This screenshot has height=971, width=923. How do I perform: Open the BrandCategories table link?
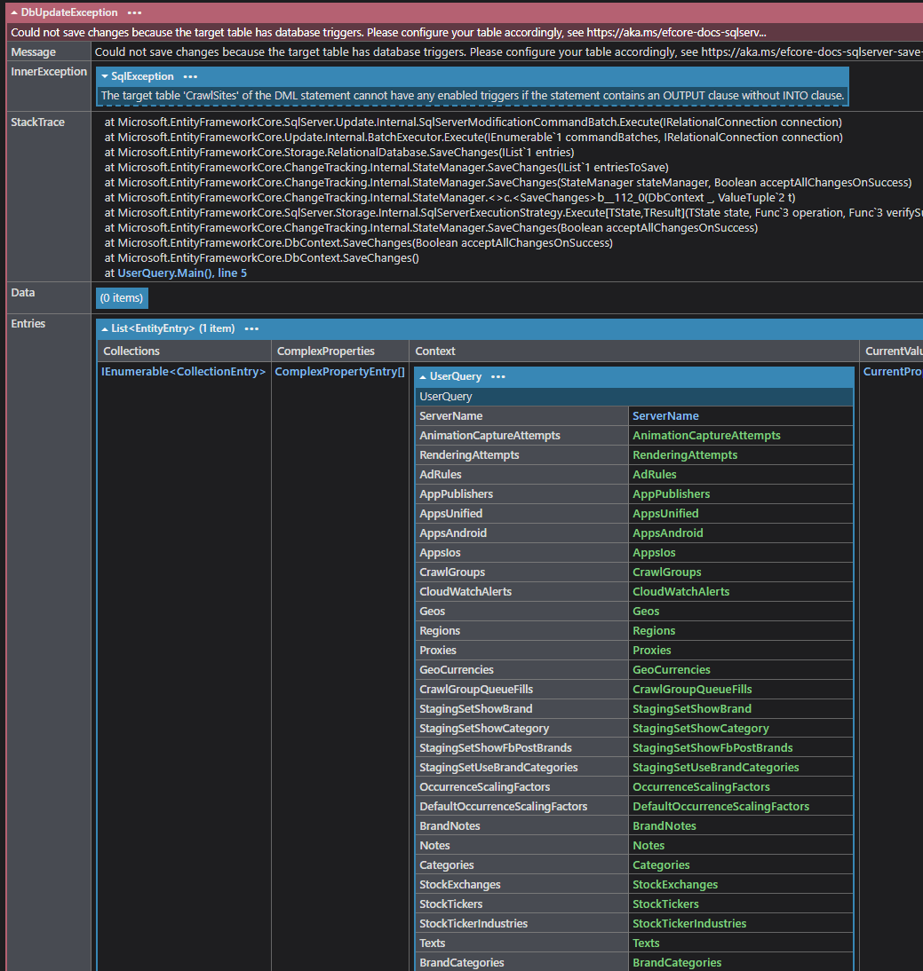676,962
